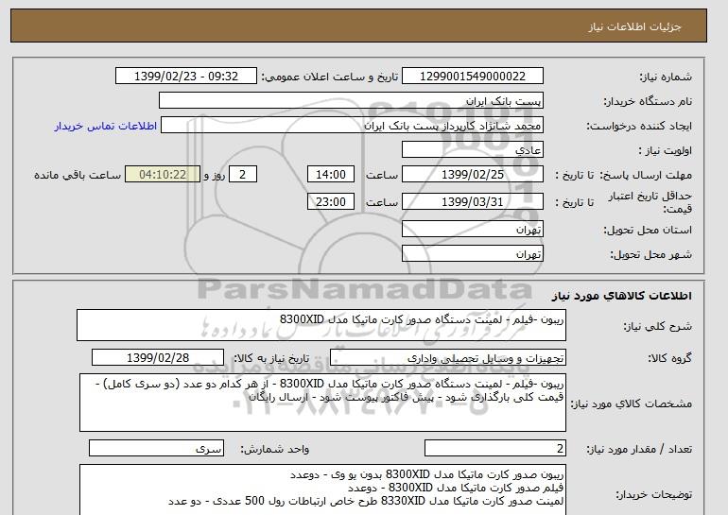Click quantity field showing 2
728x515 pixels.
[x=494, y=448]
